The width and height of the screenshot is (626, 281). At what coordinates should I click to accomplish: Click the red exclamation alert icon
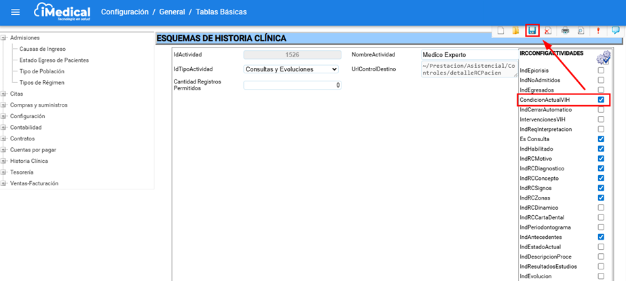tap(598, 31)
